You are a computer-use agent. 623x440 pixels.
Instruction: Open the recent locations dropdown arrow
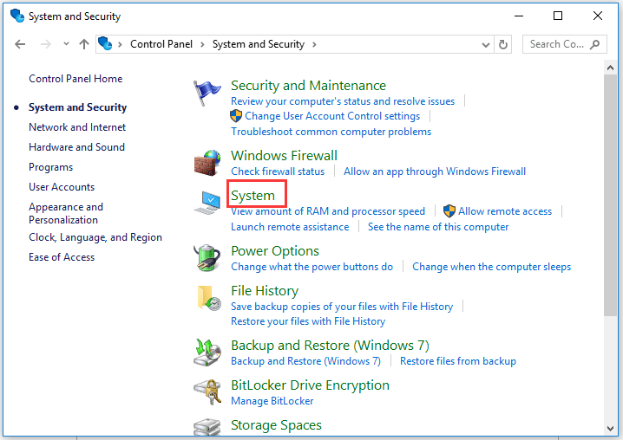(x=66, y=44)
